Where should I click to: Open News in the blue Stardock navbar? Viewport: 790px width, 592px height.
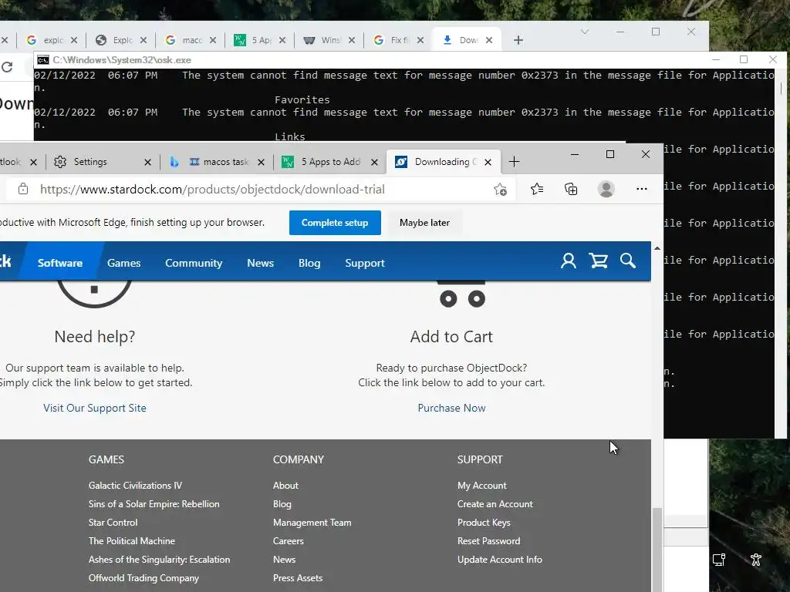(x=261, y=263)
